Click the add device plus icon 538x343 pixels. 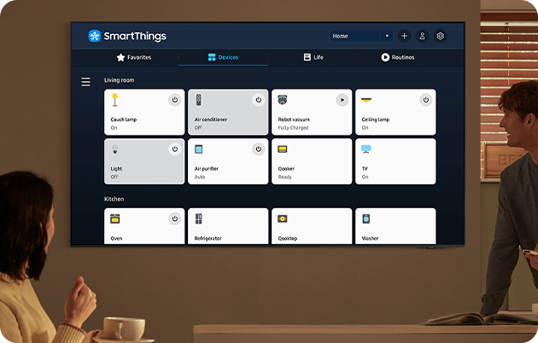(x=404, y=37)
